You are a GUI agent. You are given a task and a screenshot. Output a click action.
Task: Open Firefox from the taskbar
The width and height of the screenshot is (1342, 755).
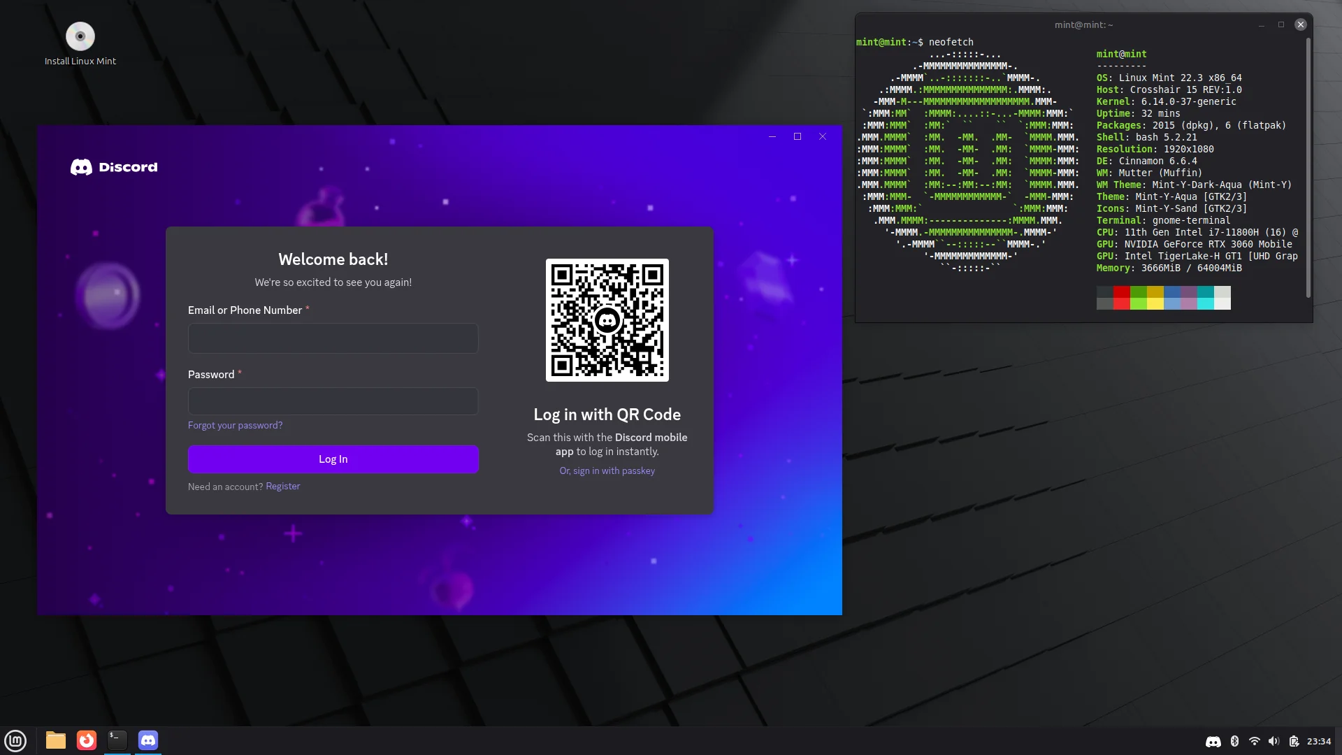click(87, 740)
